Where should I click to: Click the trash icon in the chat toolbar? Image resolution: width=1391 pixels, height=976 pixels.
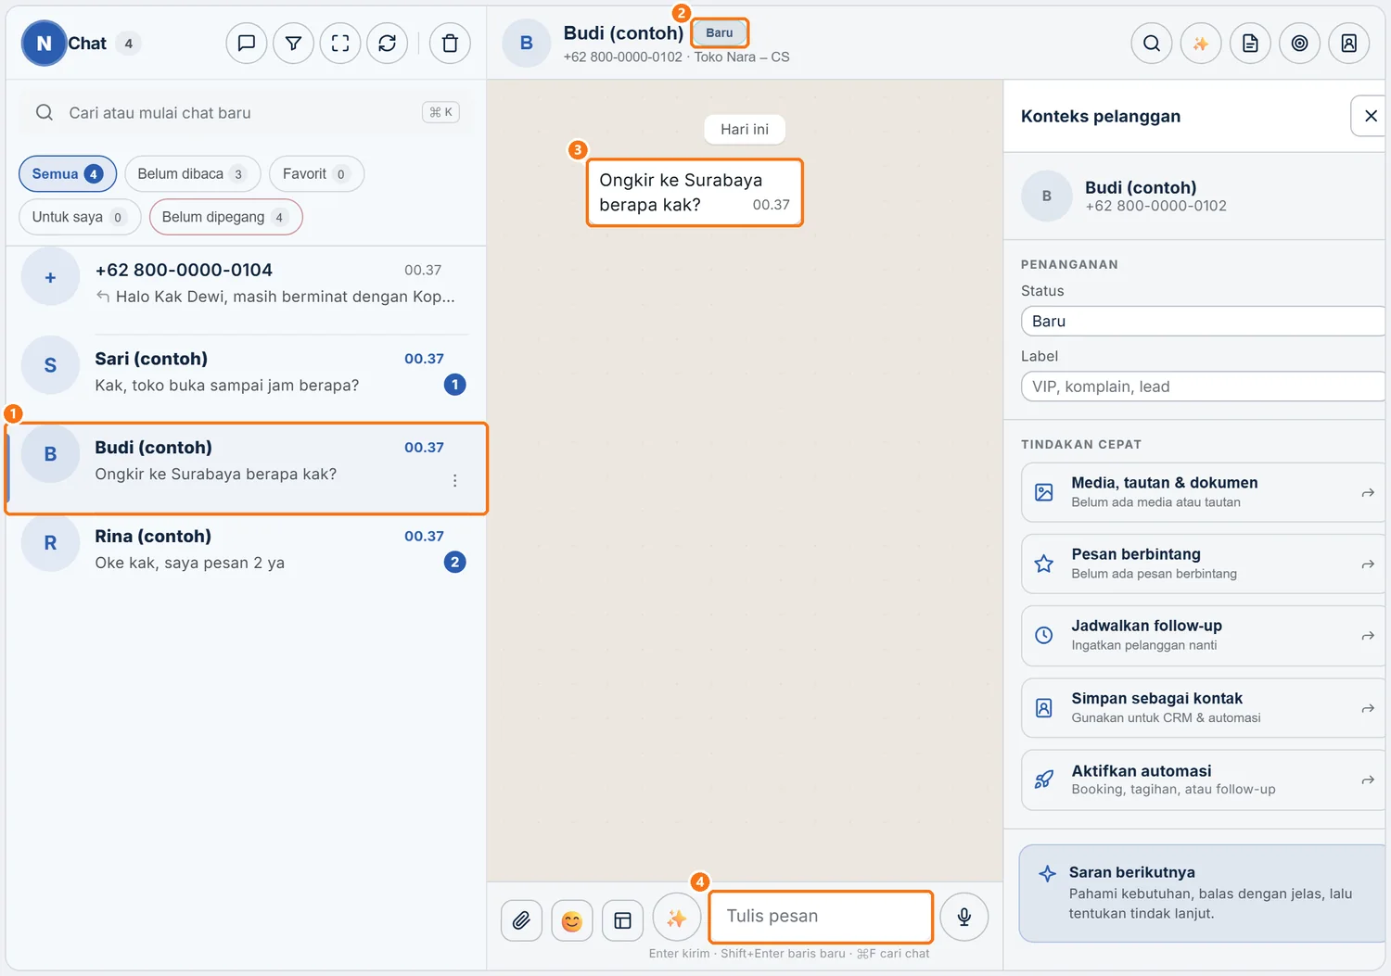pos(450,43)
